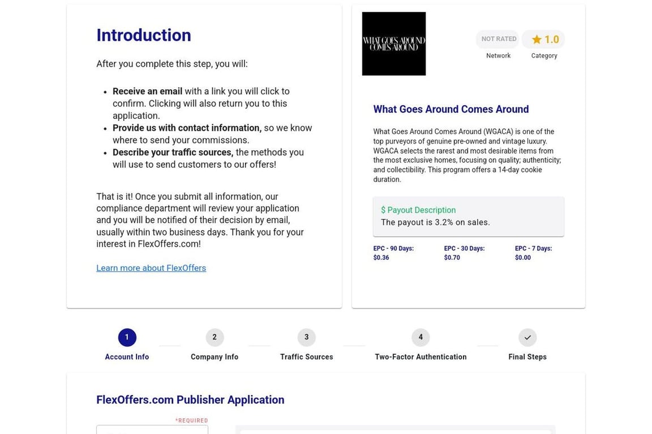
Task: Select step 3 Traffic Sources circle
Action: [306, 337]
